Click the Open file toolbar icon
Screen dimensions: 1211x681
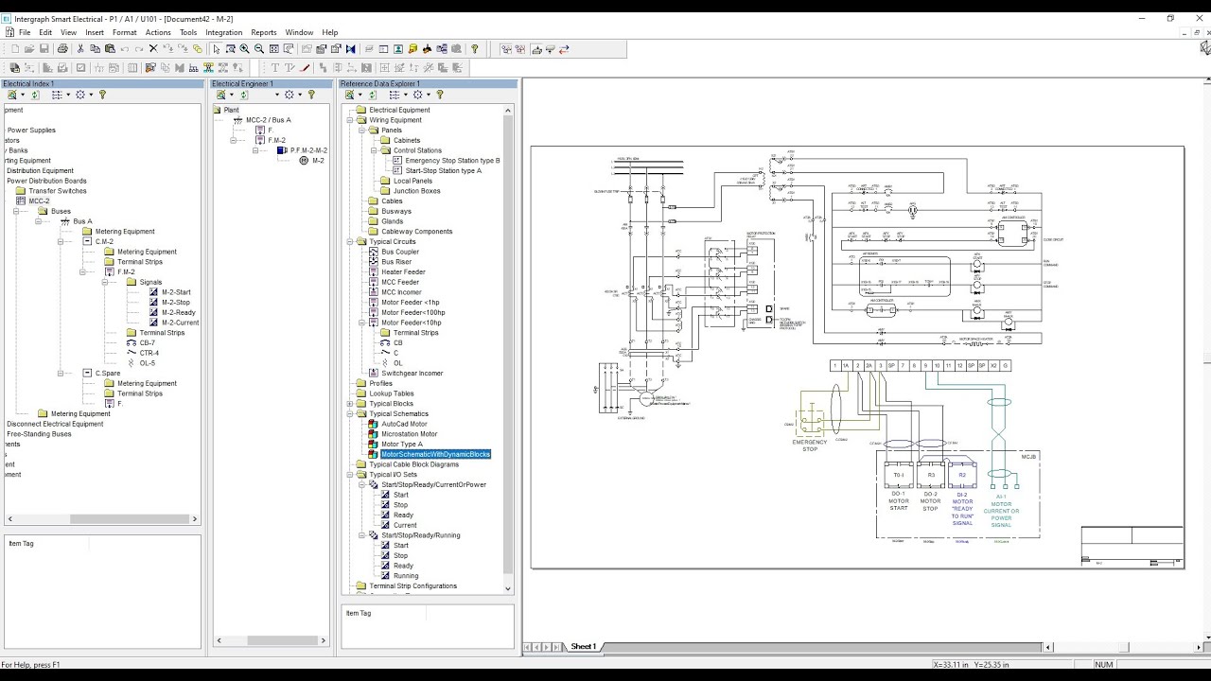tap(29, 48)
